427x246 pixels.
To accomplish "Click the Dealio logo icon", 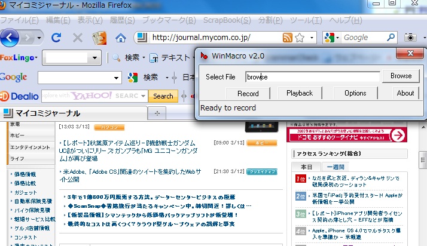I will [4, 96].
